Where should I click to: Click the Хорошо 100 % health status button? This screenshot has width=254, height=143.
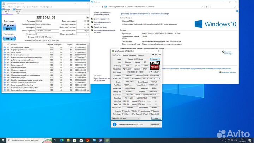point(9,27)
